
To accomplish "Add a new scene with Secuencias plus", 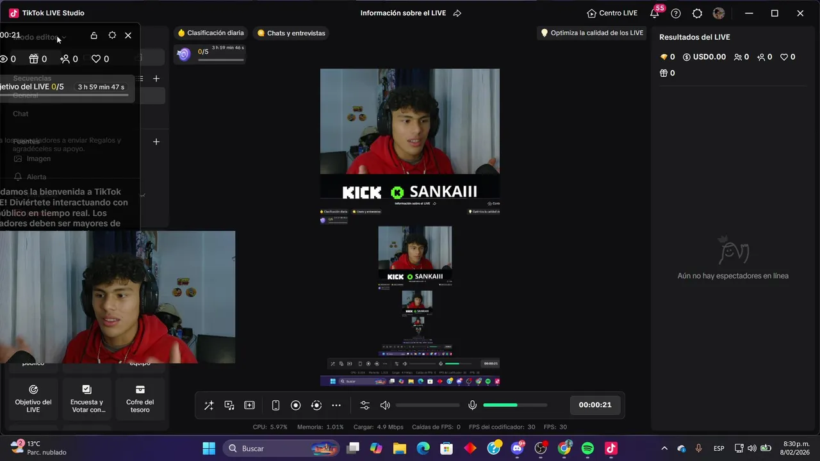I will click(x=156, y=78).
